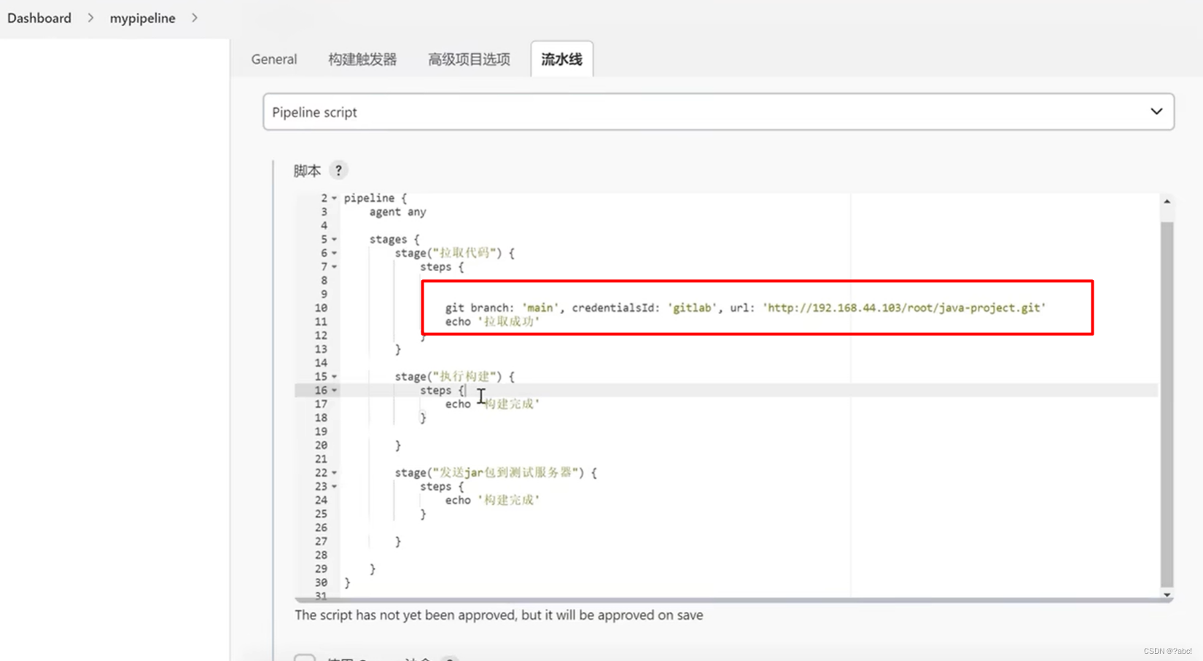Place cursor on the 'agent any' line
The image size is (1203, 661).
pyautogui.click(x=397, y=212)
